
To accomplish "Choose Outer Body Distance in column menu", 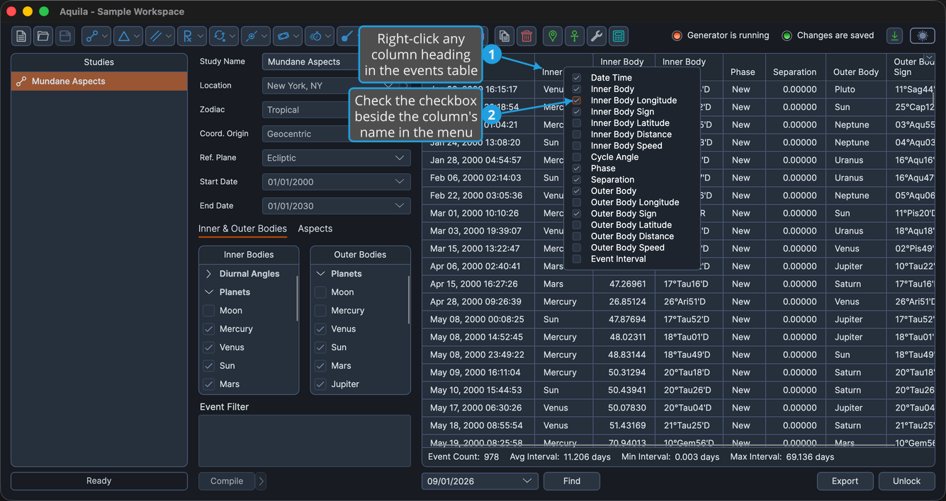I will pos(632,236).
